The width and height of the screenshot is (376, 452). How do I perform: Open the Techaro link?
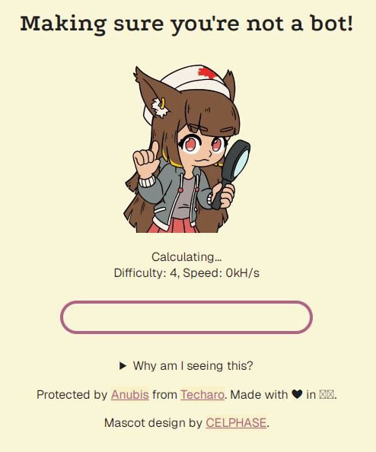point(202,394)
